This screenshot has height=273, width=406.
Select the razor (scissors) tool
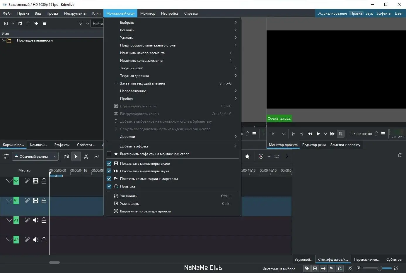click(86, 157)
